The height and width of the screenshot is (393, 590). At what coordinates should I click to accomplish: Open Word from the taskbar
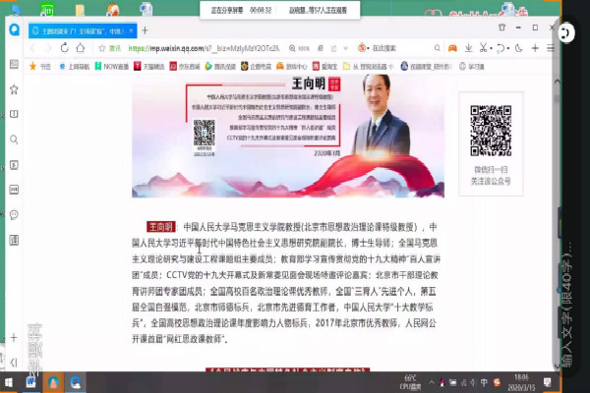click(30, 382)
